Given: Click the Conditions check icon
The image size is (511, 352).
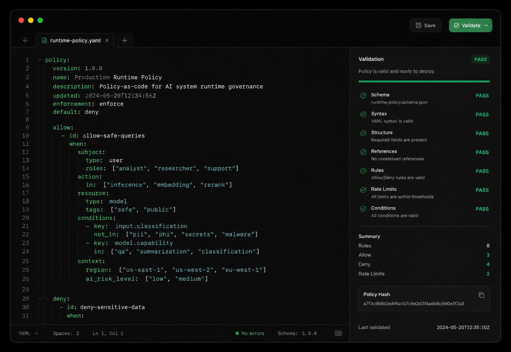Looking at the screenshot, I should coord(363,209).
